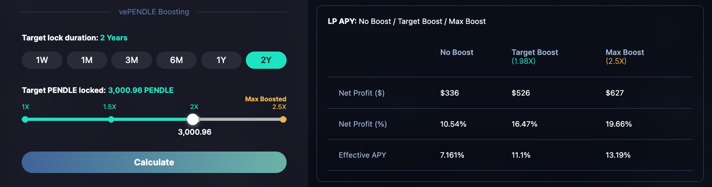Click the Net Profit ($) row label
The image size is (712, 187).
(361, 93)
